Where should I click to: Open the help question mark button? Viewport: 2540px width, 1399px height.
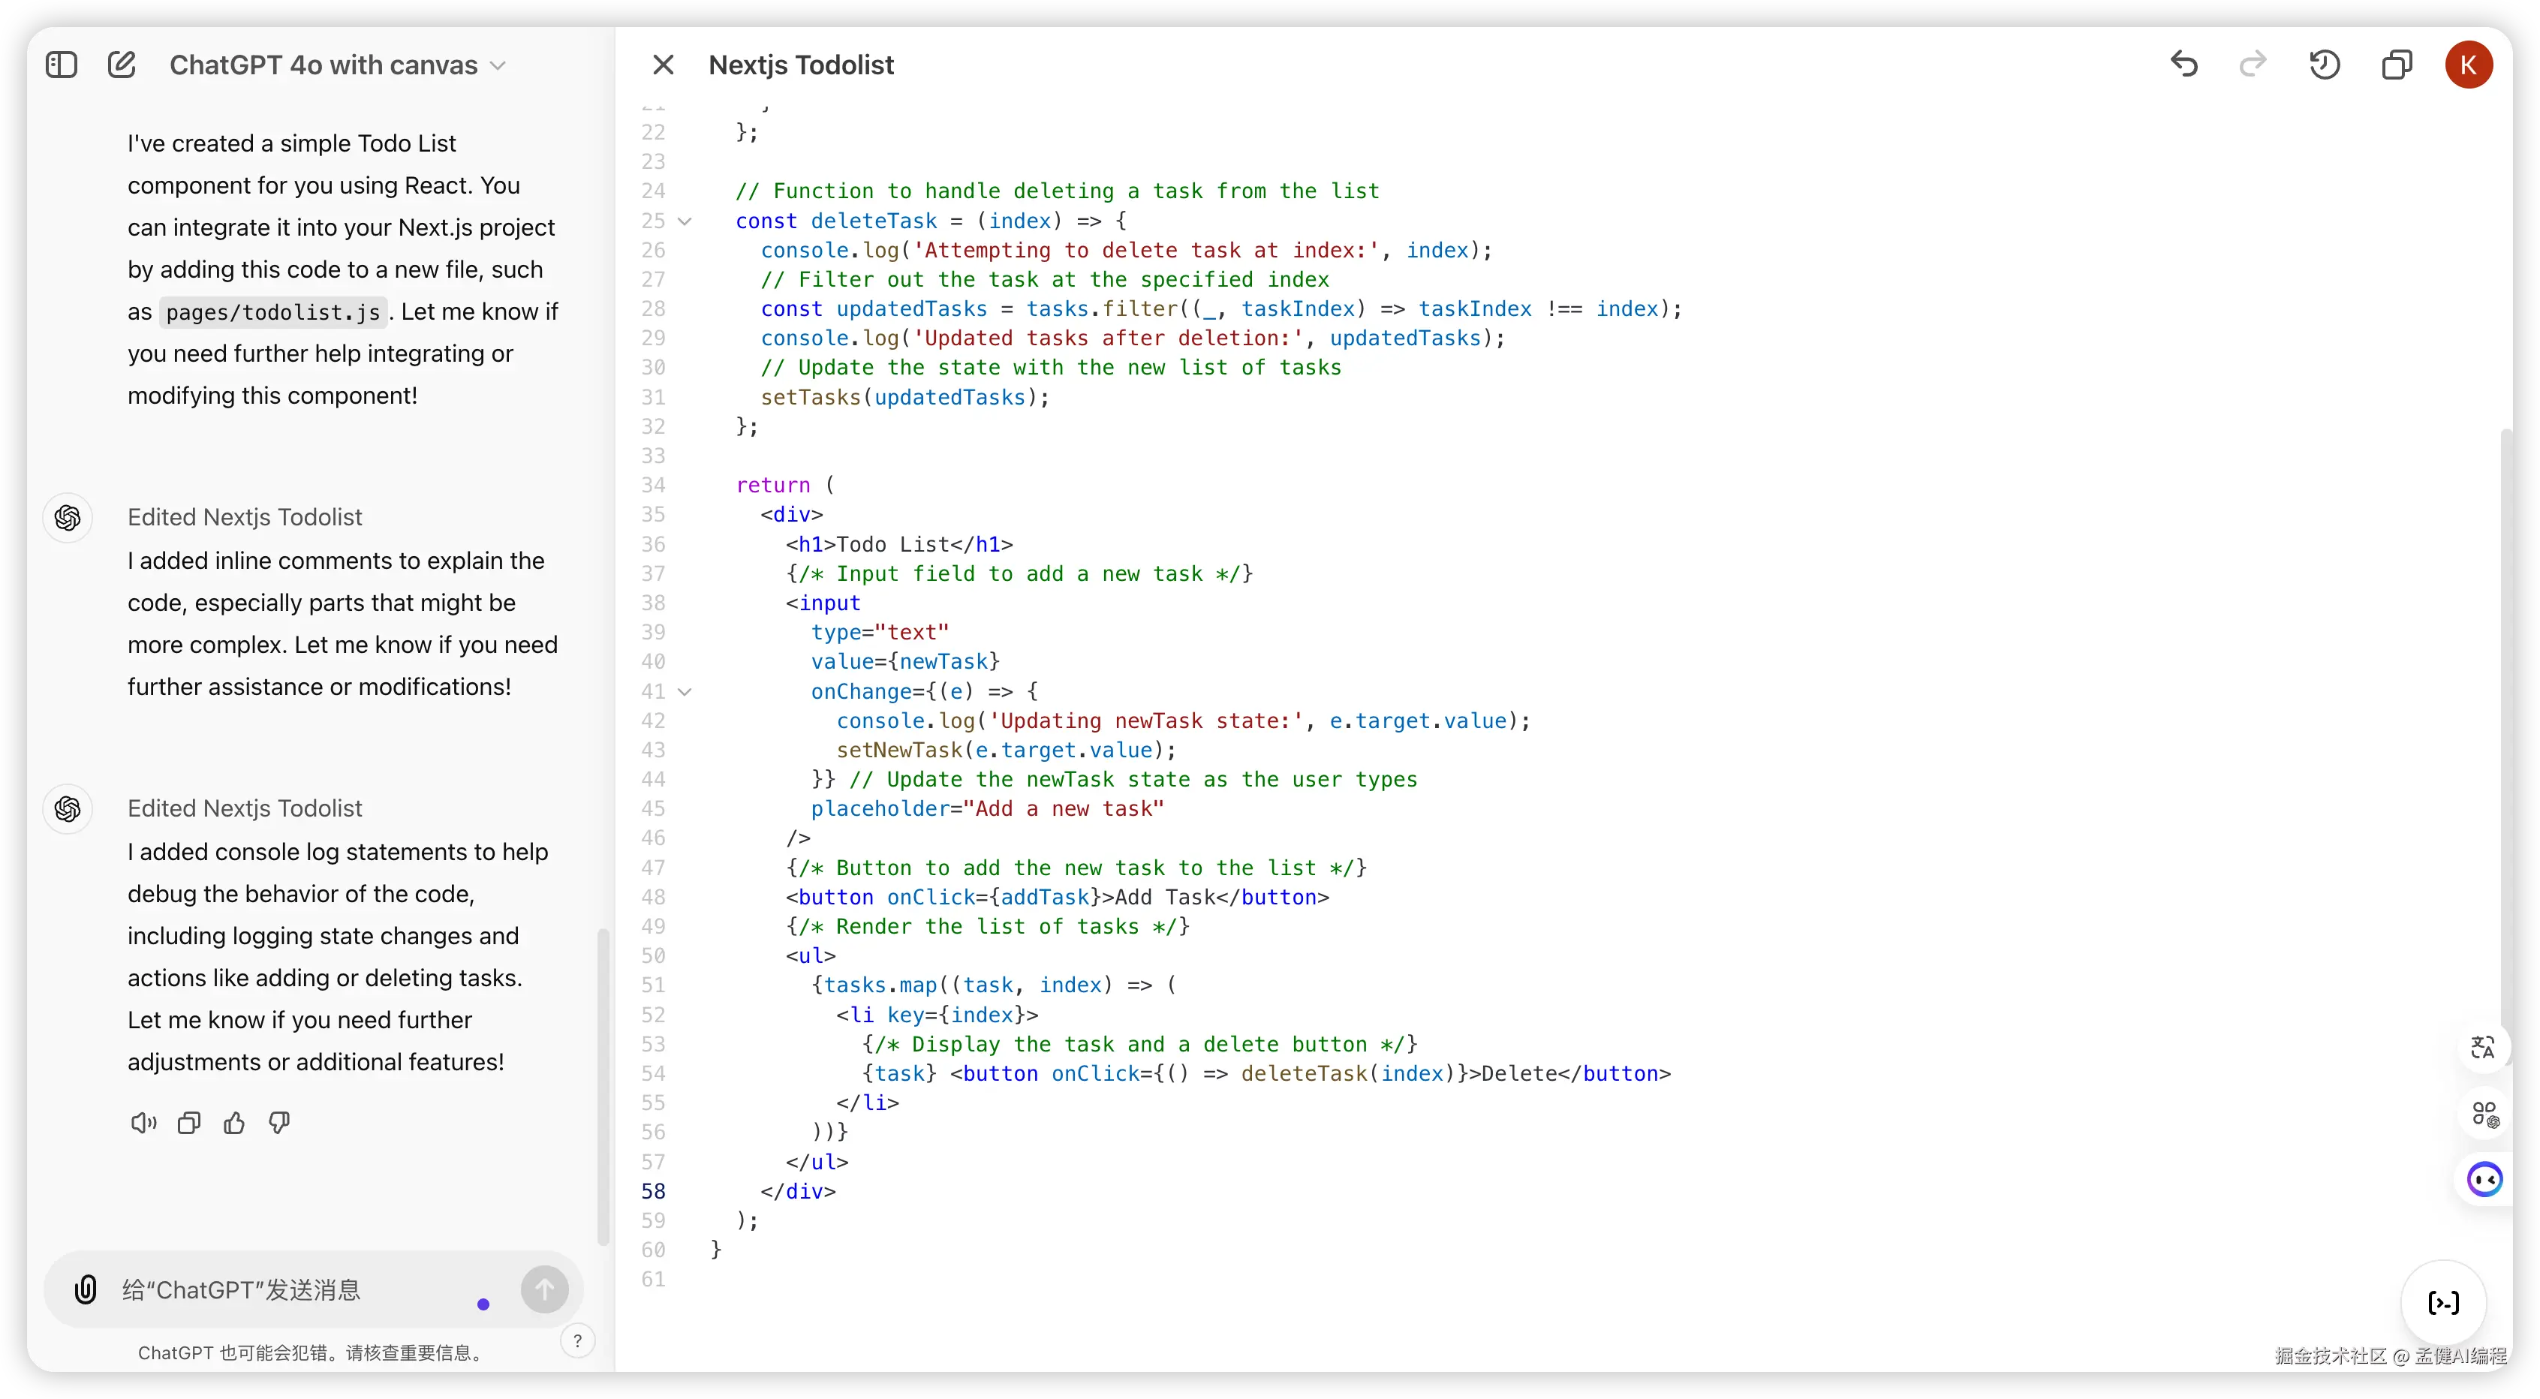pyautogui.click(x=578, y=1340)
